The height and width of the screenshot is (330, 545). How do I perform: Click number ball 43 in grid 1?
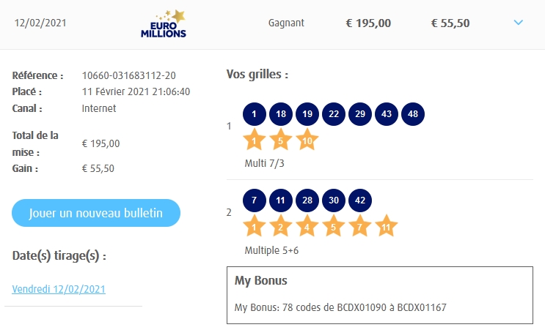point(387,114)
